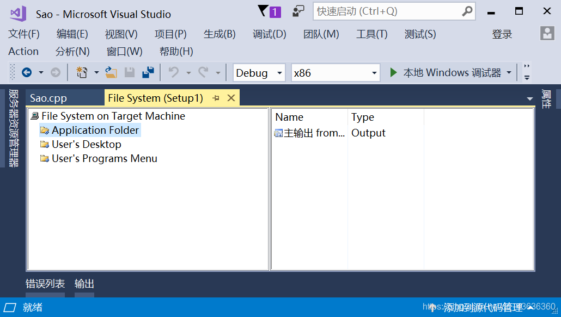The height and width of the screenshot is (317, 561).
Task: Switch to the Sao.cpp tab
Action: click(x=48, y=98)
